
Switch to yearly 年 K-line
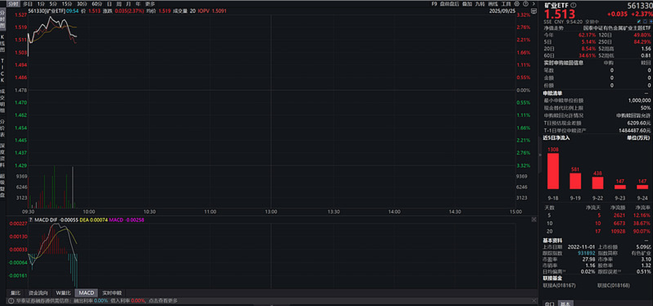pos(138,4)
